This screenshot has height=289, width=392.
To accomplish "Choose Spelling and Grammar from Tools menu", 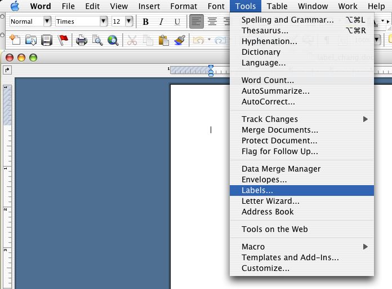I will point(302,20).
